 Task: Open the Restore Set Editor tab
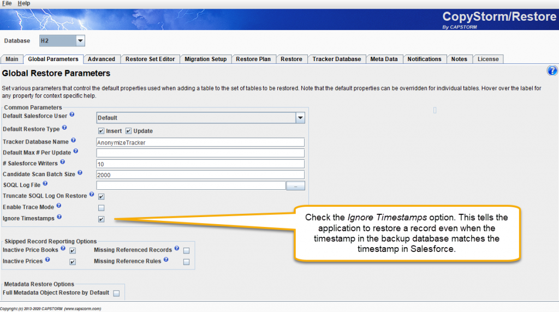[x=150, y=59]
